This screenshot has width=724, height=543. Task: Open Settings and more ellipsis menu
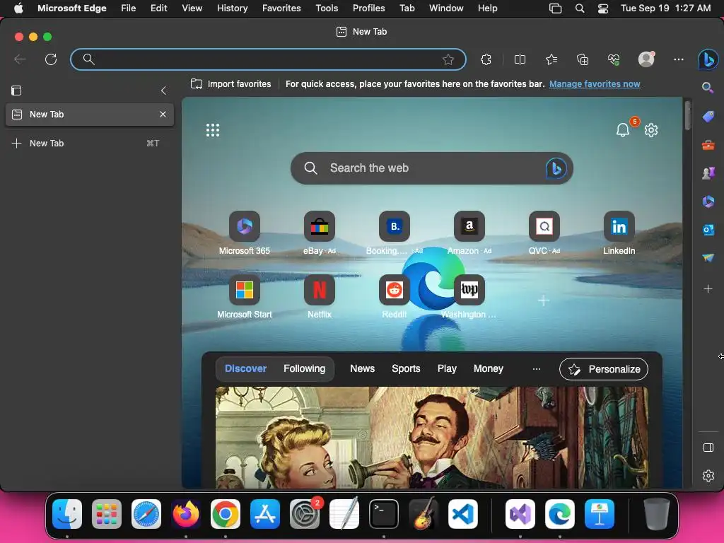click(678, 59)
